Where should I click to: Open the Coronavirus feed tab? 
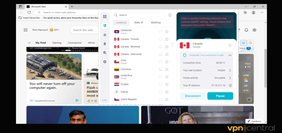coord(75,43)
